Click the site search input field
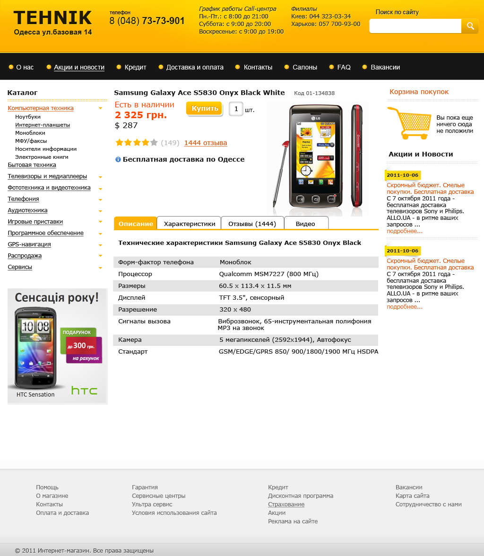The image size is (484, 556). click(415, 26)
